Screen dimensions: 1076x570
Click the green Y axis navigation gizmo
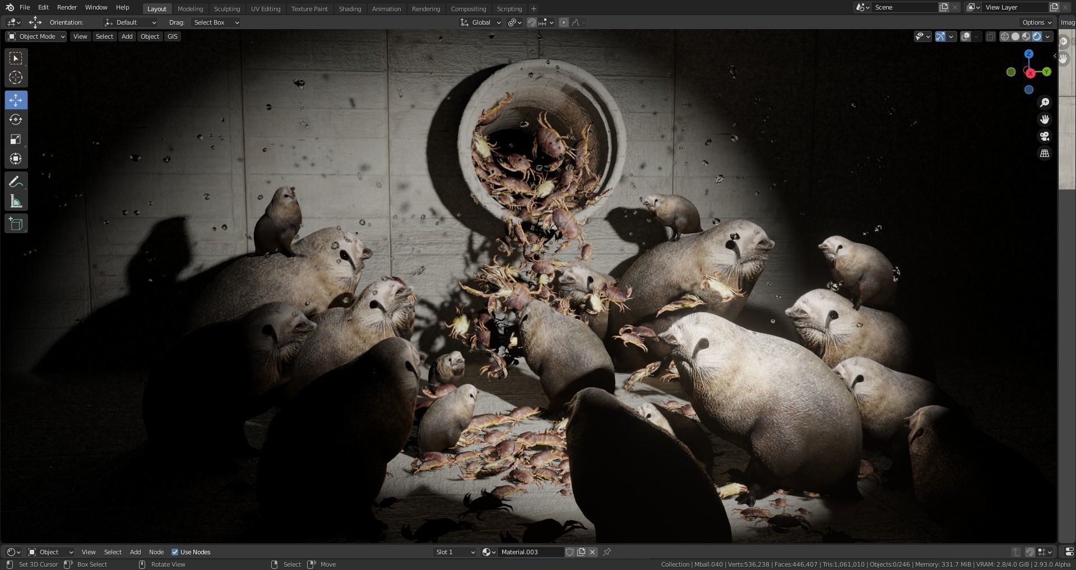1046,72
